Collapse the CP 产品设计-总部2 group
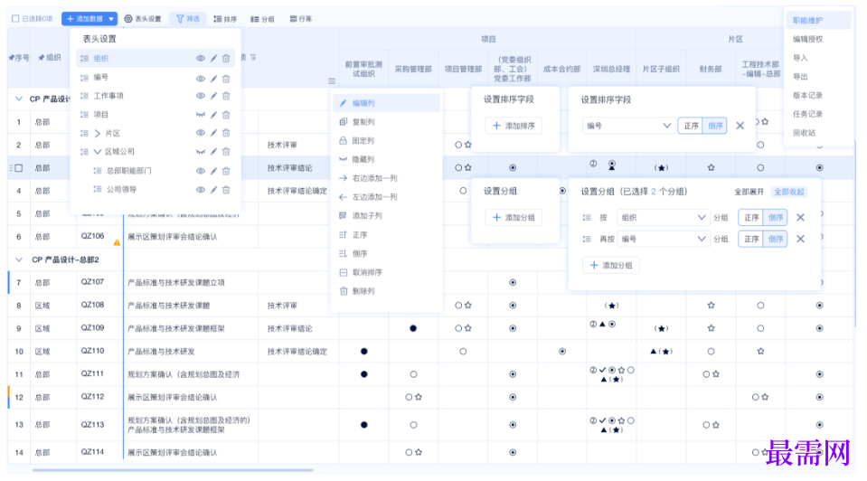This screenshot has height=481, width=867. pos(19,259)
